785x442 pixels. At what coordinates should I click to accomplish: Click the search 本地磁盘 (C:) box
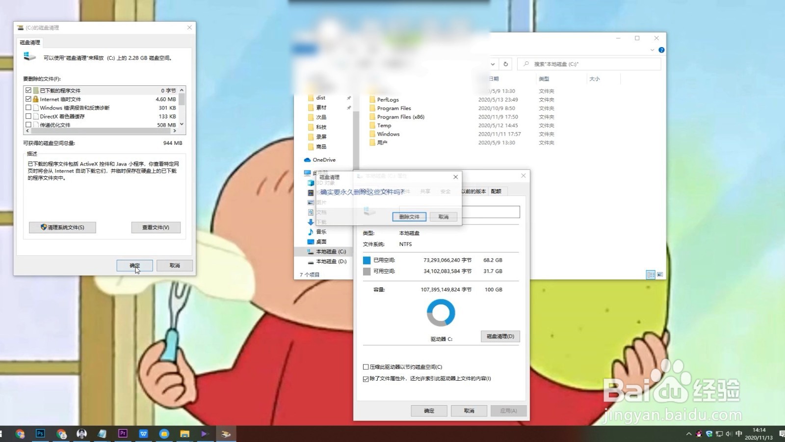(589, 64)
